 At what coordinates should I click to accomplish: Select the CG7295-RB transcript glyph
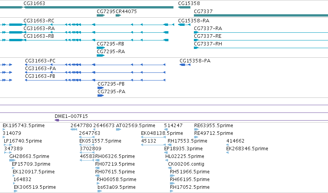101,48
